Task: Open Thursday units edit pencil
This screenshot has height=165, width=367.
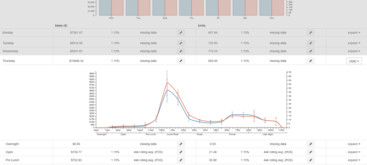Action: pos(311,61)
